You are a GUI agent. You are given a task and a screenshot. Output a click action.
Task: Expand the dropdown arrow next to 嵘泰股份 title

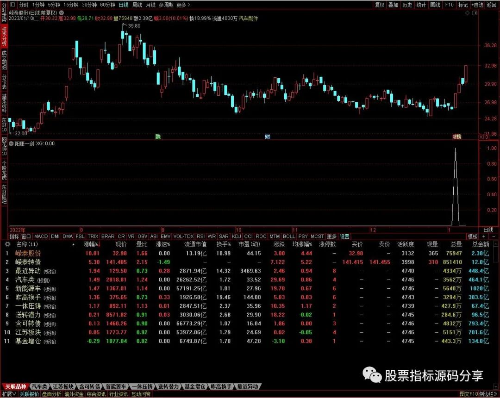click(61, 13)
